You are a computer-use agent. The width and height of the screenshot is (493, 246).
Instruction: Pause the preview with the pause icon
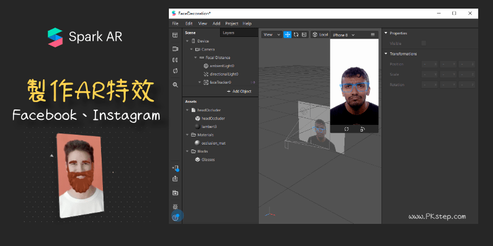pos(175,60)
